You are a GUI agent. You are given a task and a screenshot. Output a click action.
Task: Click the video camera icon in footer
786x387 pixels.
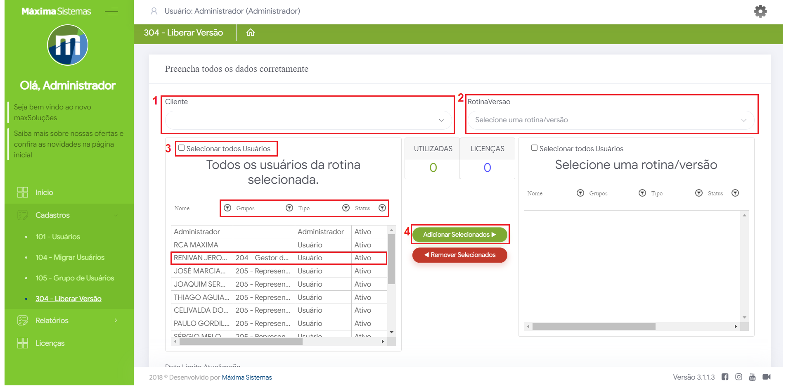[x=767, y=377]
